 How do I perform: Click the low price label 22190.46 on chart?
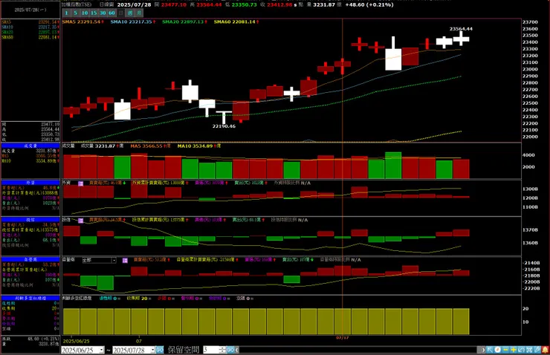[x=224, y=126]
